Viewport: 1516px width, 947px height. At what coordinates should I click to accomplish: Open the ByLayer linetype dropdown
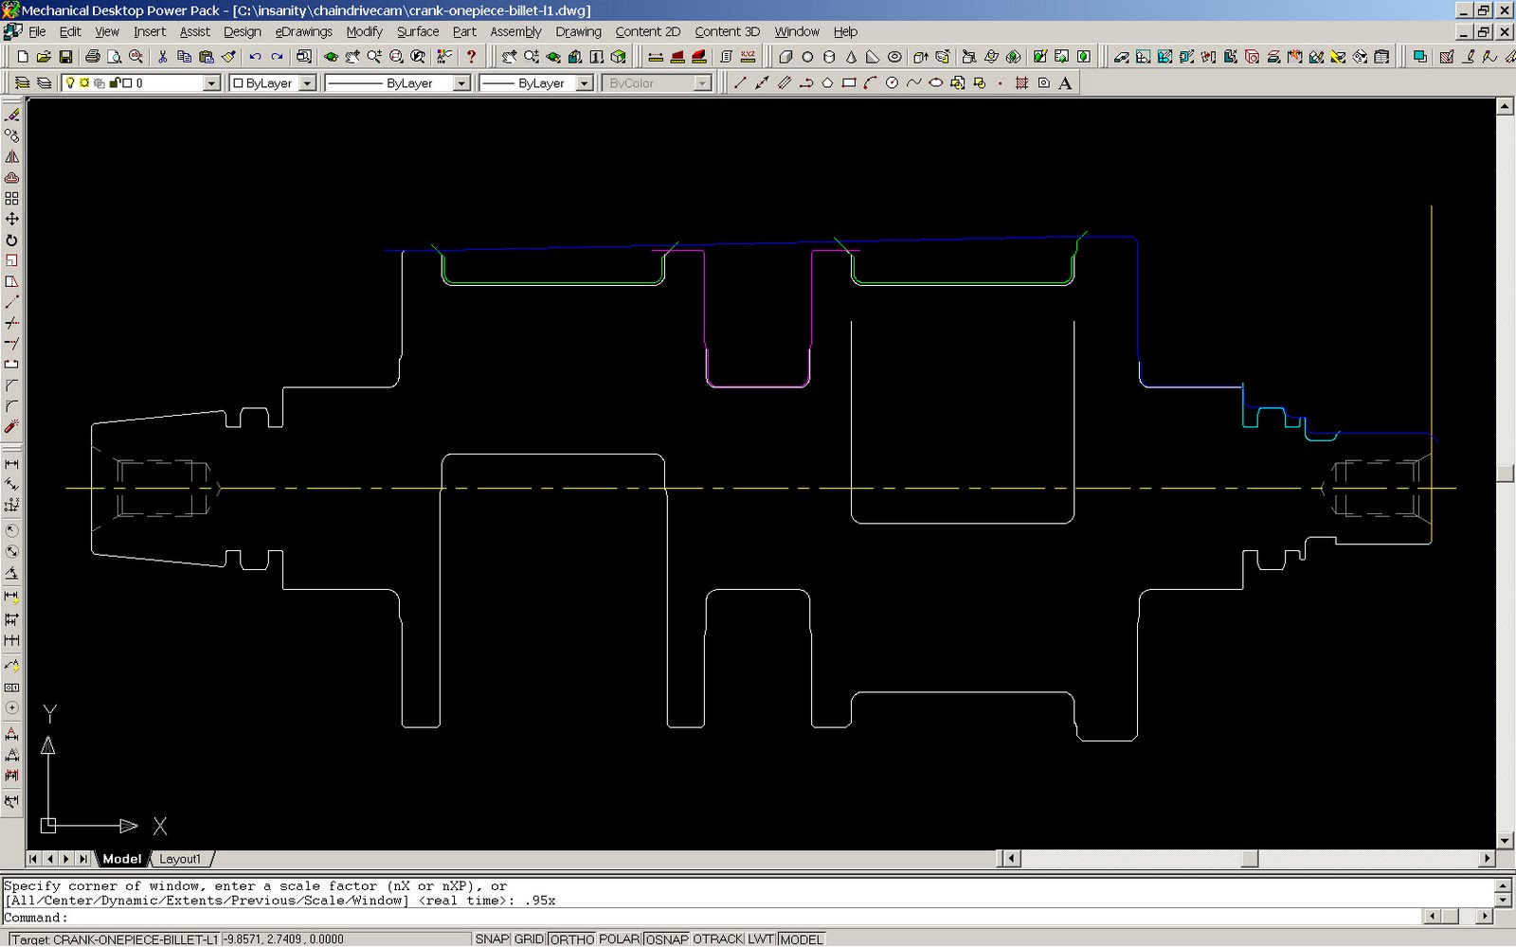tap(461, 83)
